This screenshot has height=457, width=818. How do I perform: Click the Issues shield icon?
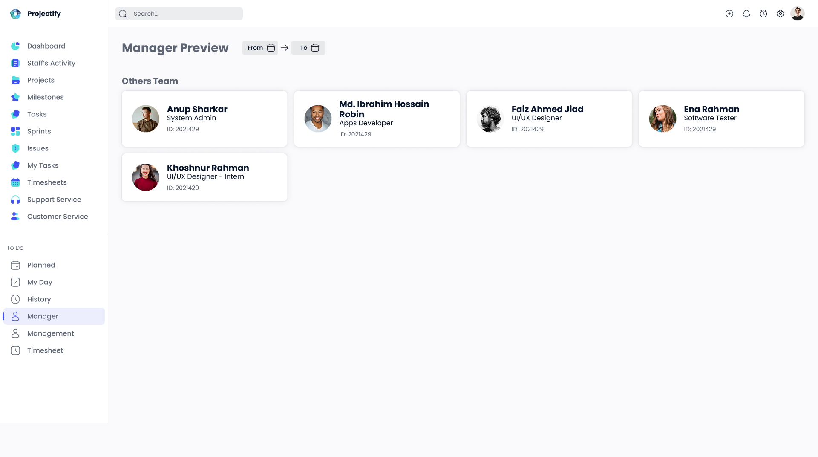click(x=15, y=148)
